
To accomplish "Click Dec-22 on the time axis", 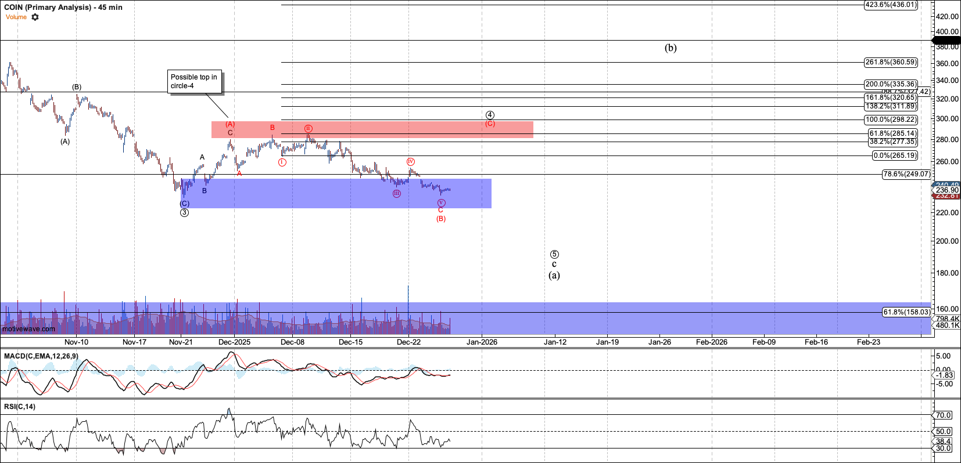I will [x=408, y=342].
